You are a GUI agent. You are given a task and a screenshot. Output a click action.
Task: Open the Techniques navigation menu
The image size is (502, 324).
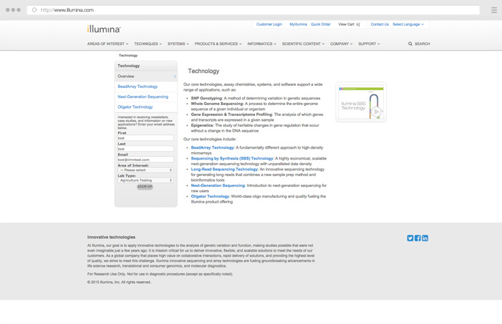147,44
